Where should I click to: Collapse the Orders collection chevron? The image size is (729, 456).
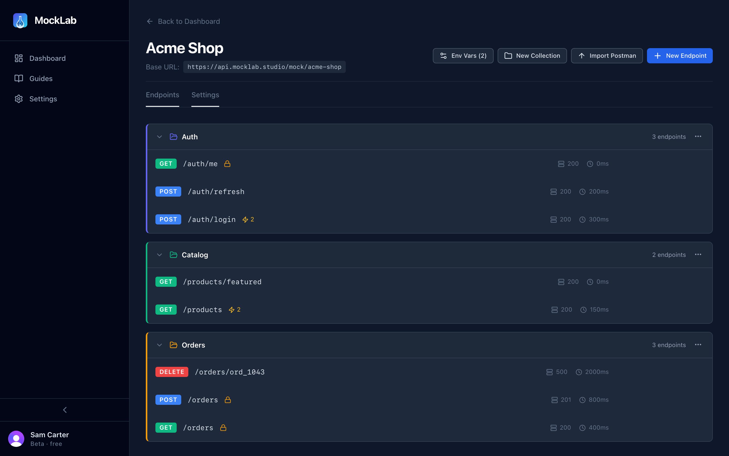[x=159, y=345]
